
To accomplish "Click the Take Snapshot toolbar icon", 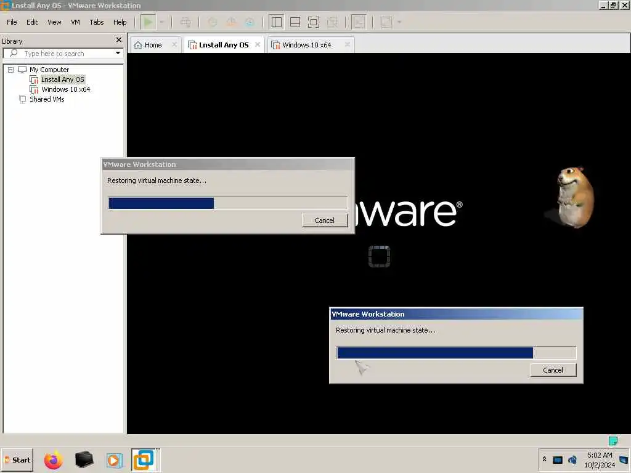I will (212, 22).
